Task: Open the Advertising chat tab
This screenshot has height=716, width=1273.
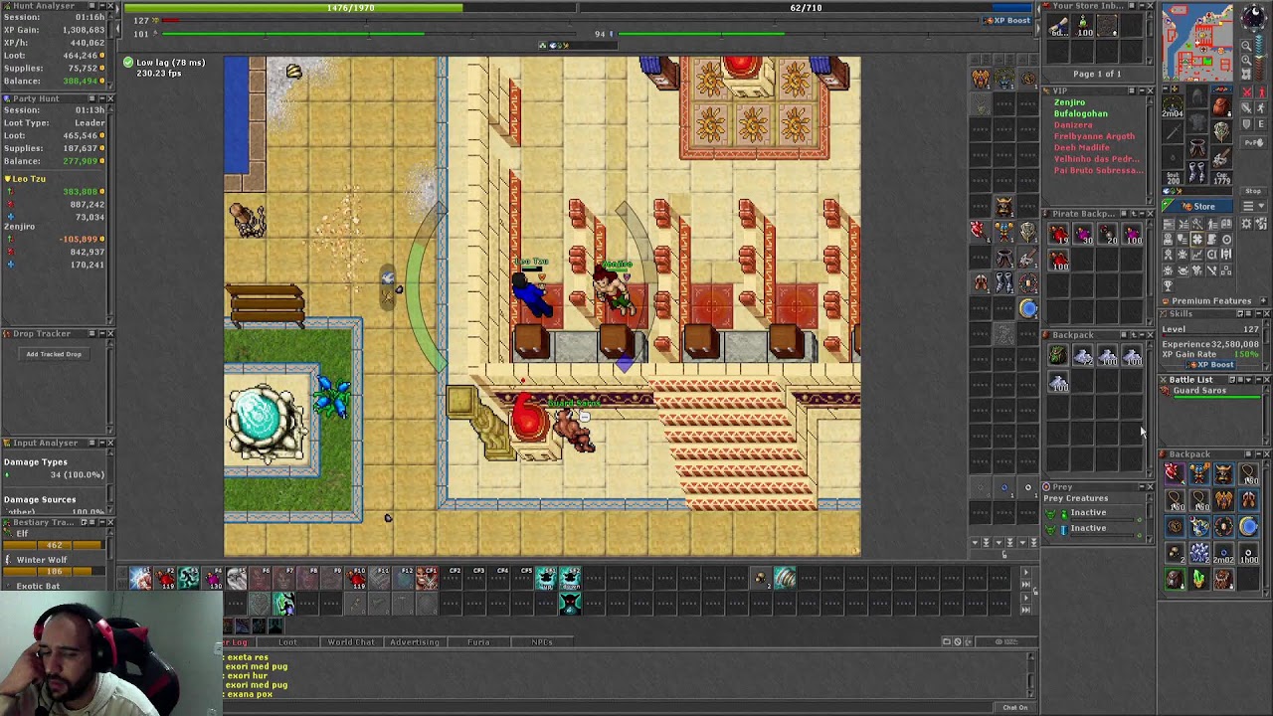Action: (x=415, y=642)
